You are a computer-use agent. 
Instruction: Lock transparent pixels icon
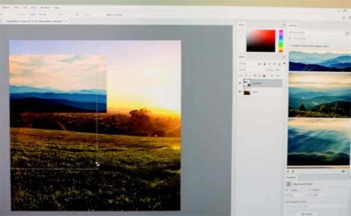pyautogui.click(x=246, y=76)
